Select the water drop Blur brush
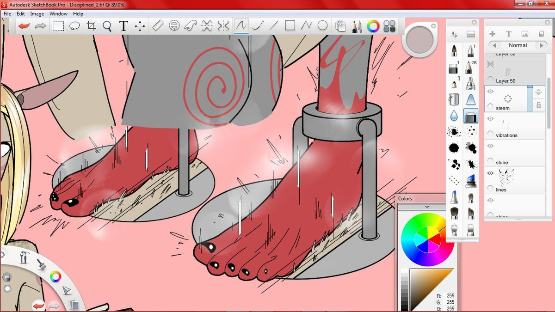The width and height of the screenshot is (555, 312). pyautogui.click(x=454, y=115)
